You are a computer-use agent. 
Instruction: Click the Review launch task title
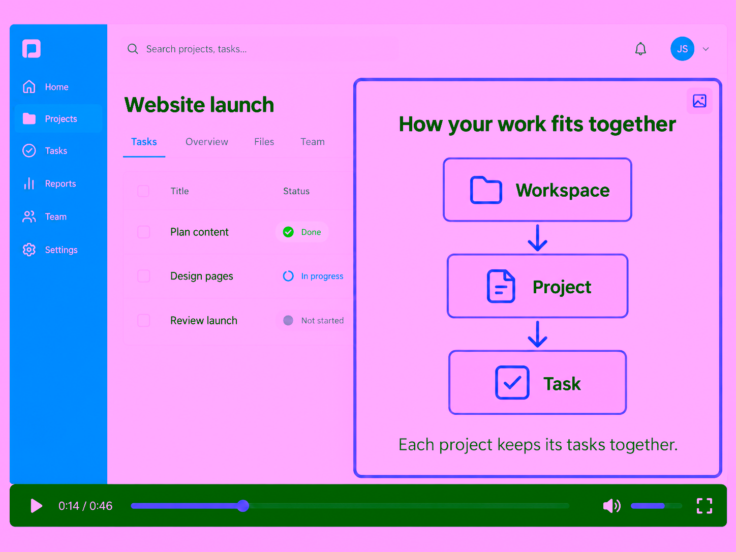pyautogui.click(x=203, y=320)
